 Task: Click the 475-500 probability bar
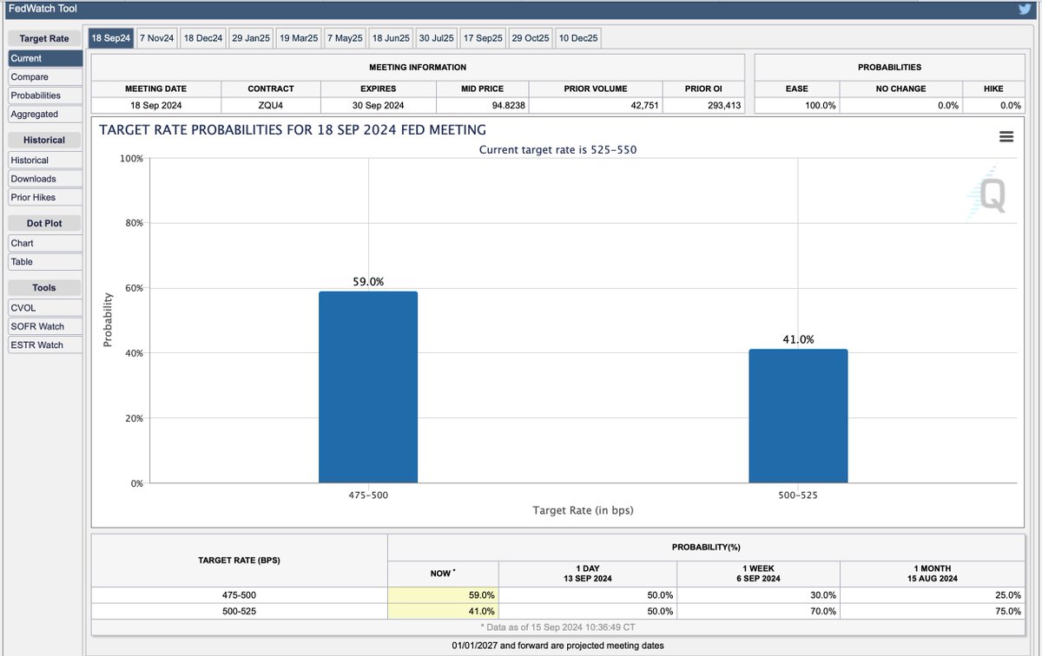point(368,387)
